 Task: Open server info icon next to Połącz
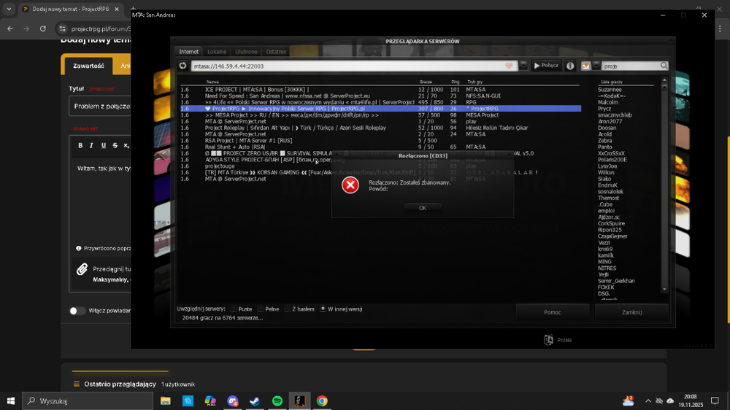(570, 66)
